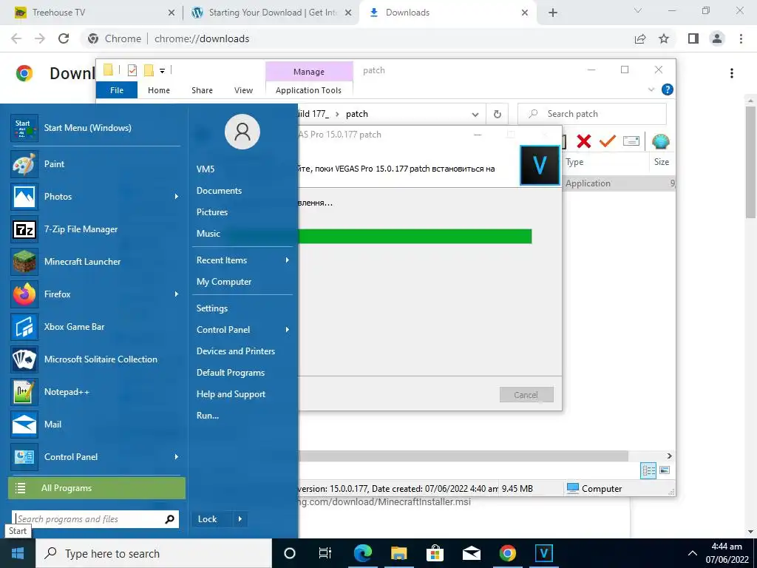This screenshot has height=568, width=757.
Task: Click the Cortana circle on taskbar
Action: pos(290,553)
